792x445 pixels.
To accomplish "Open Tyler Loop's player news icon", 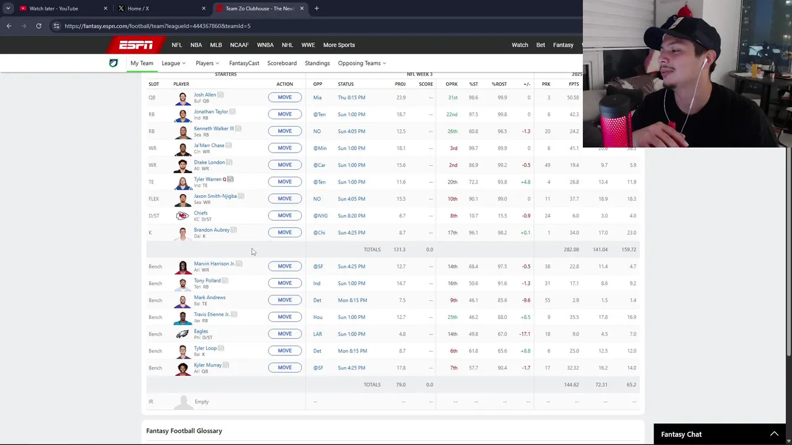I will tap(221, 348).
